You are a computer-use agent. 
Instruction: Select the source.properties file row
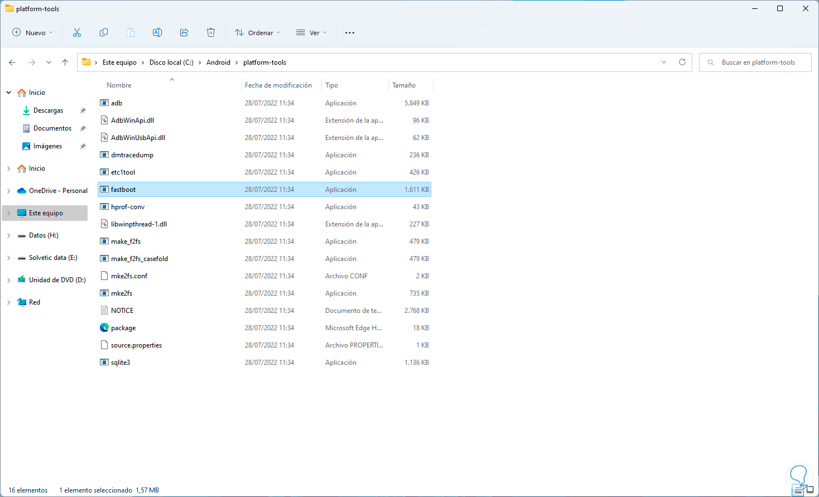coord(264,345)
